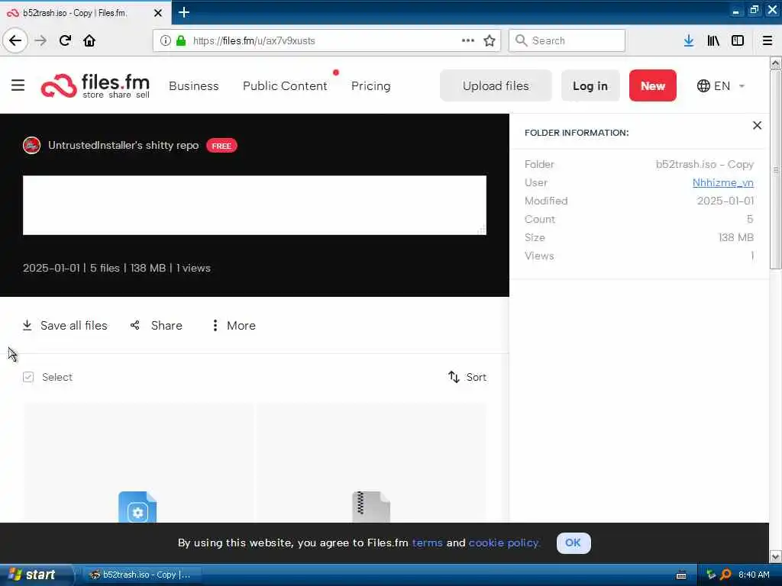The image size is (782, 586).
Task: Open the zip archive file thumbnail
Action: (x=371, y=507)
